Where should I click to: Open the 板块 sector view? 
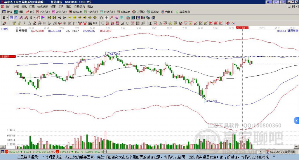pyautogui.click(x=19, y=12)
